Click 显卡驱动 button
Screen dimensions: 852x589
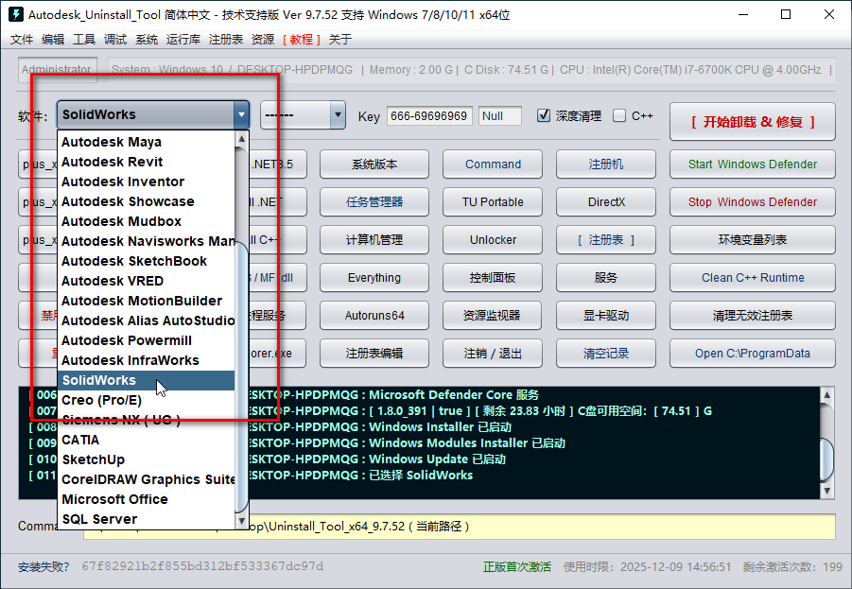pos(606,315)
